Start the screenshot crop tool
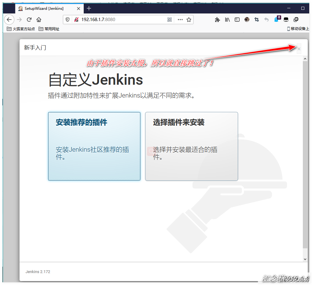This screenshot has height=285, width=312. [x=257, y=20]
